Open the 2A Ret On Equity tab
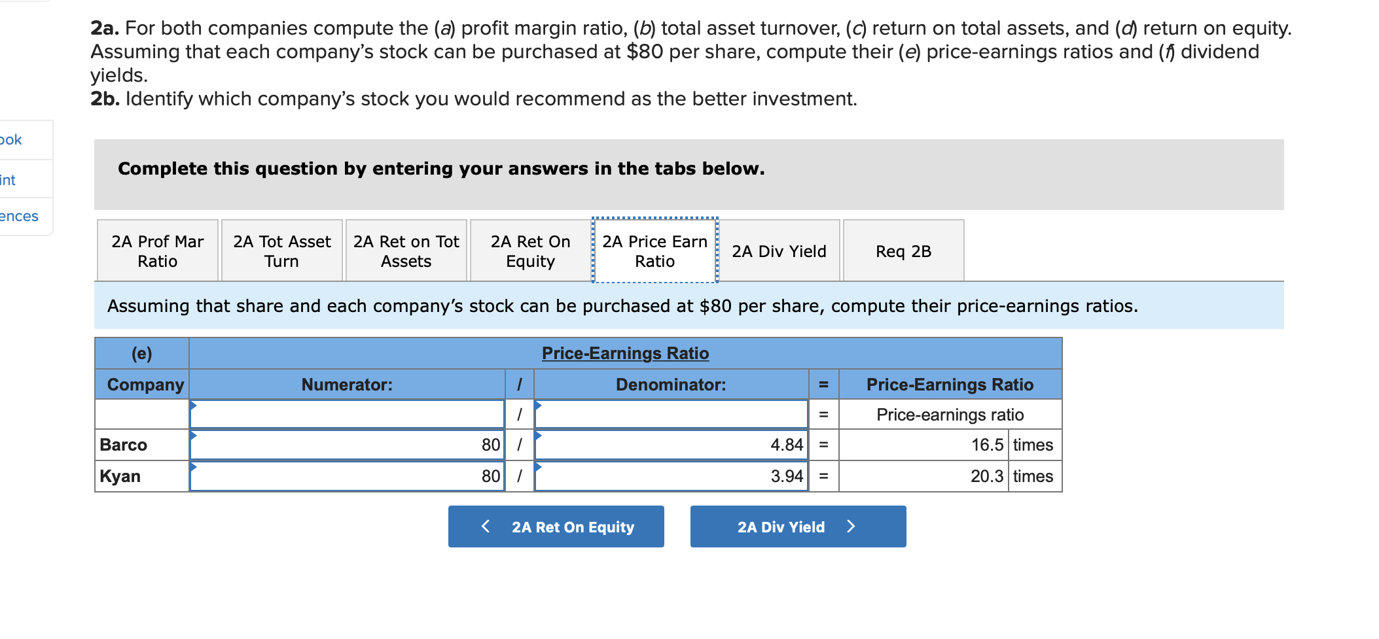Viewport: 1379px width, 639px height. point(530,251)
